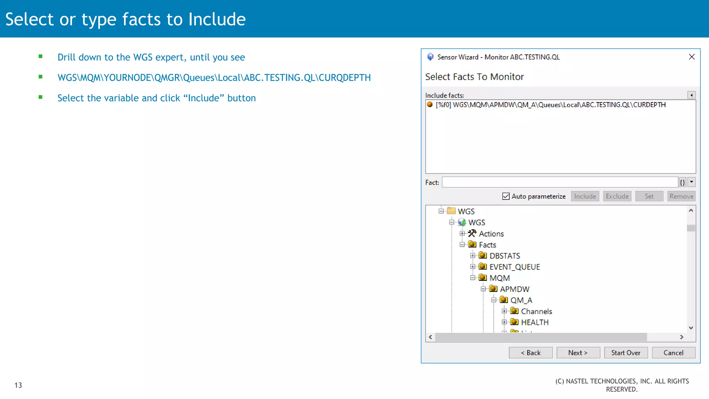
Task: Open the Fact field dropdown arrow
Action: click(x=691, y=182)
